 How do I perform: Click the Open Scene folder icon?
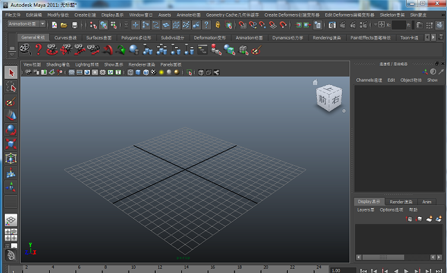tap(64, 25)
